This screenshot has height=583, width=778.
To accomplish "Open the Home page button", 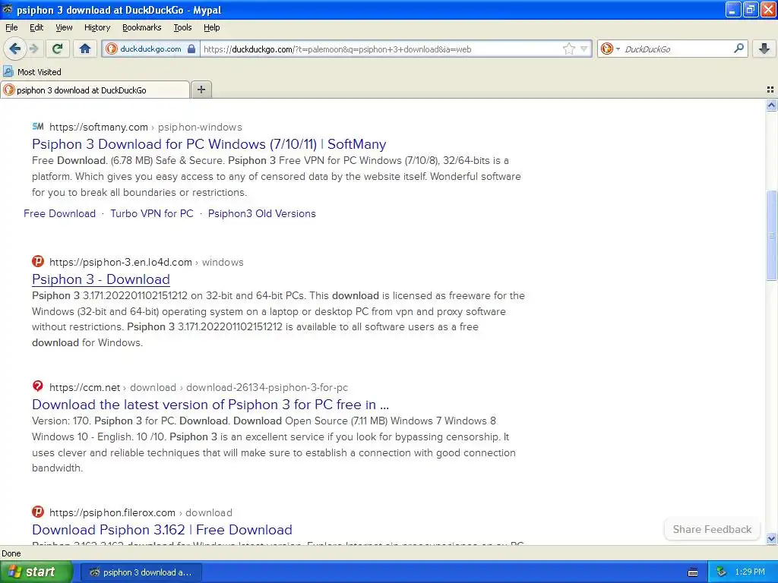I will 85,49.
